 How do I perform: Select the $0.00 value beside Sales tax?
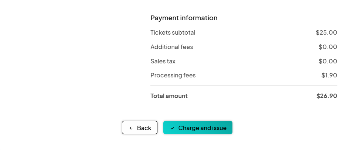(328, 61)
